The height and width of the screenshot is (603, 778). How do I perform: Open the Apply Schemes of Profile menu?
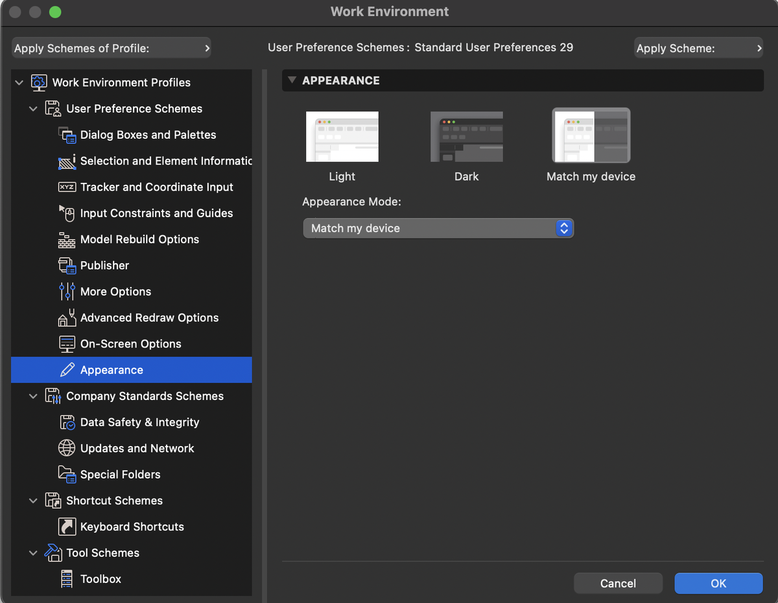point(110,47)
